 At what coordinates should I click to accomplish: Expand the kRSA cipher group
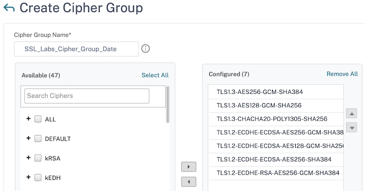(29, 158)
